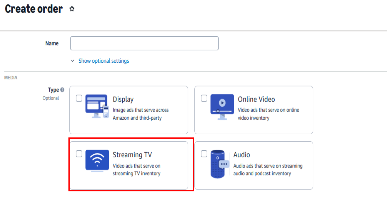Click the Streaming TV card title text

[132, 155]
